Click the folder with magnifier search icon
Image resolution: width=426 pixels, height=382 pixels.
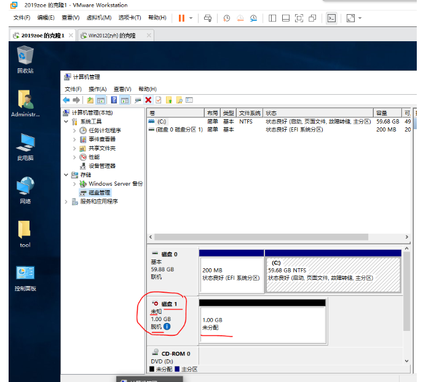coord(179,100)
